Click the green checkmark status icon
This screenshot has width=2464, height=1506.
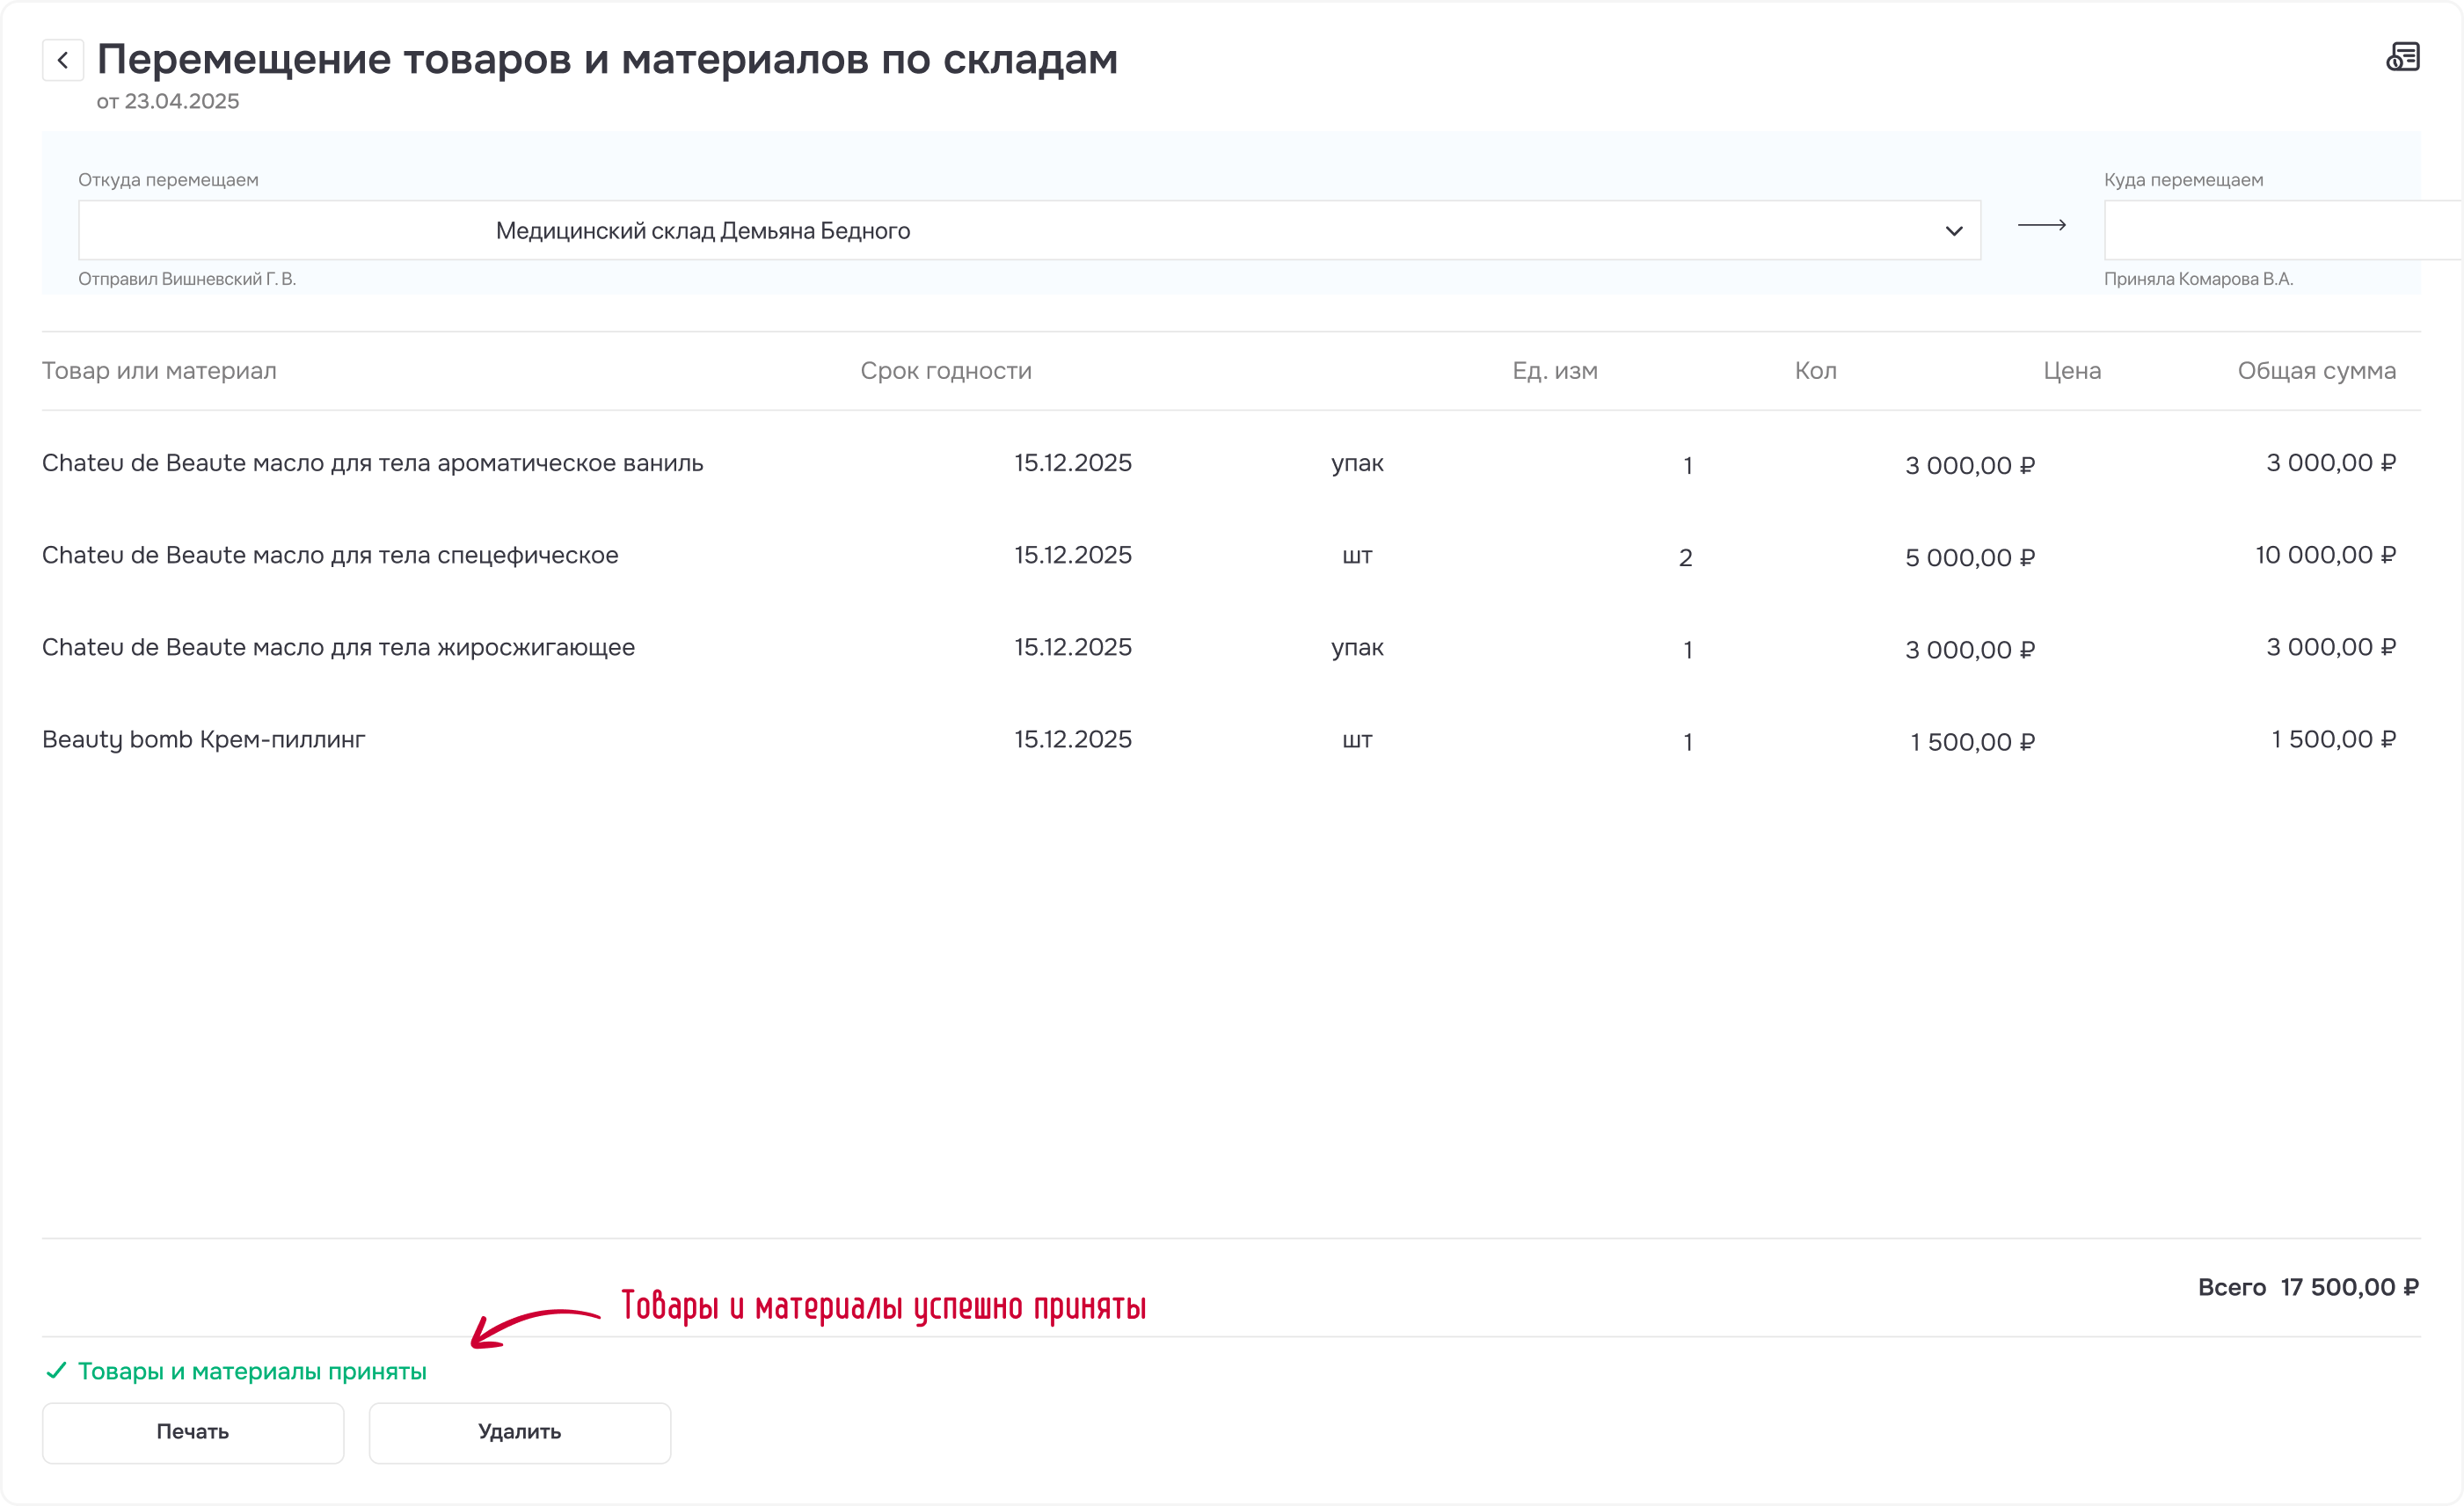tap(56, 1370)
